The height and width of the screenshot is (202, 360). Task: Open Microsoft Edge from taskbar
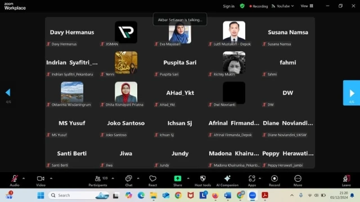point(141,195)
